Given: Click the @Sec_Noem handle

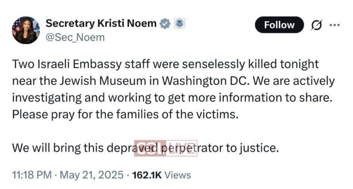Looking at the screenshot, I should (x=75, y=37).
